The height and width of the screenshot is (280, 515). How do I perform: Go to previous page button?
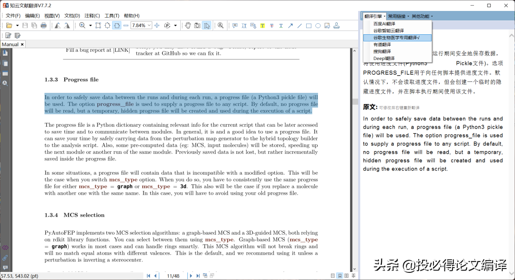(x=155, y=276)
